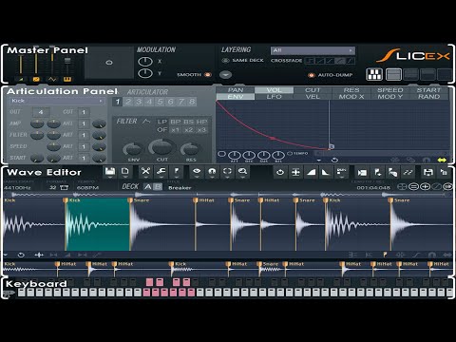Image resolution: width=456 pixels, height=342 pixels.
Task: Click the wrench tools icon
Action: pyautogui.click(x=161, y=171)
